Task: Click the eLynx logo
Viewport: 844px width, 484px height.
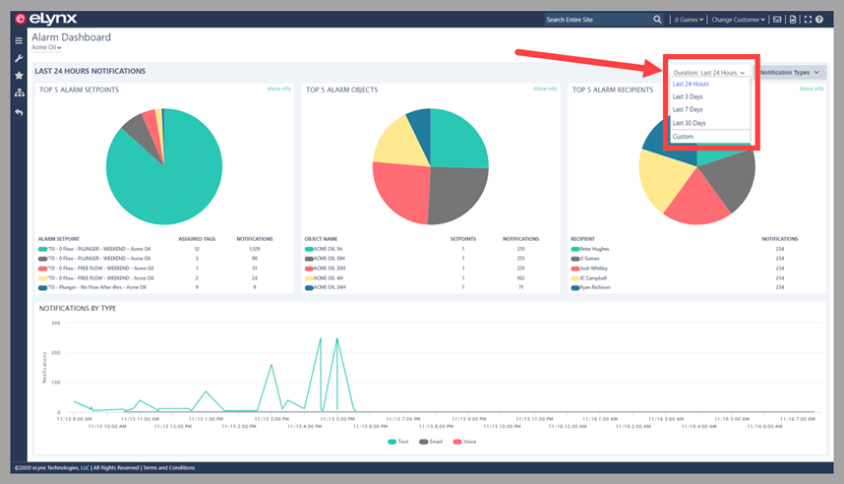Action: tap(46, 19)
